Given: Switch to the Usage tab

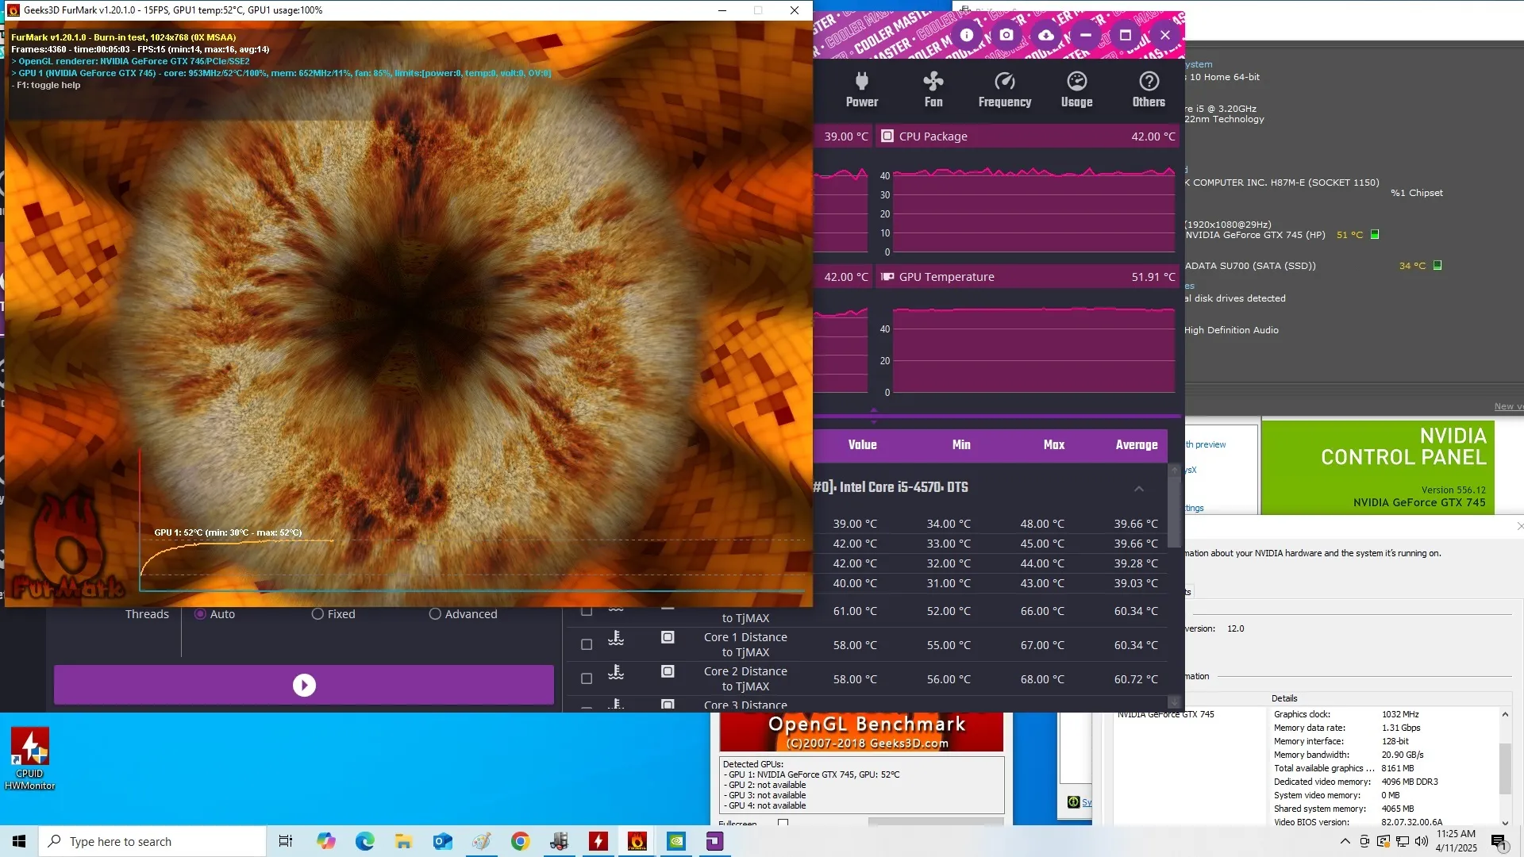Looking at the screenshot, I should pyautogui.click(x=1077, y=90).
